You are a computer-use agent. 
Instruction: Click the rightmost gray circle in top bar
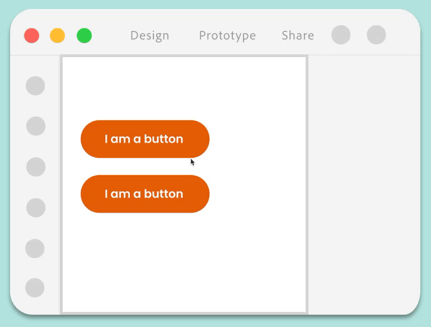tap(376, 35)
